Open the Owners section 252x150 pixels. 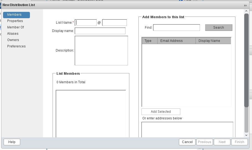click(x=13, y=40)
